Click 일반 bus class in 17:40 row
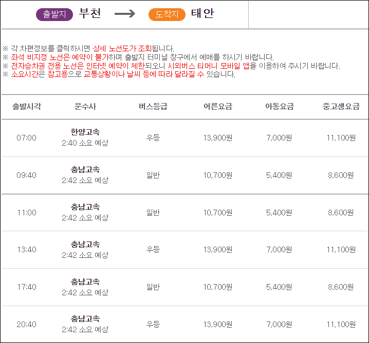The height and width of the screenshot is (343, 369). pyautogui.click(x=153, y=287)
